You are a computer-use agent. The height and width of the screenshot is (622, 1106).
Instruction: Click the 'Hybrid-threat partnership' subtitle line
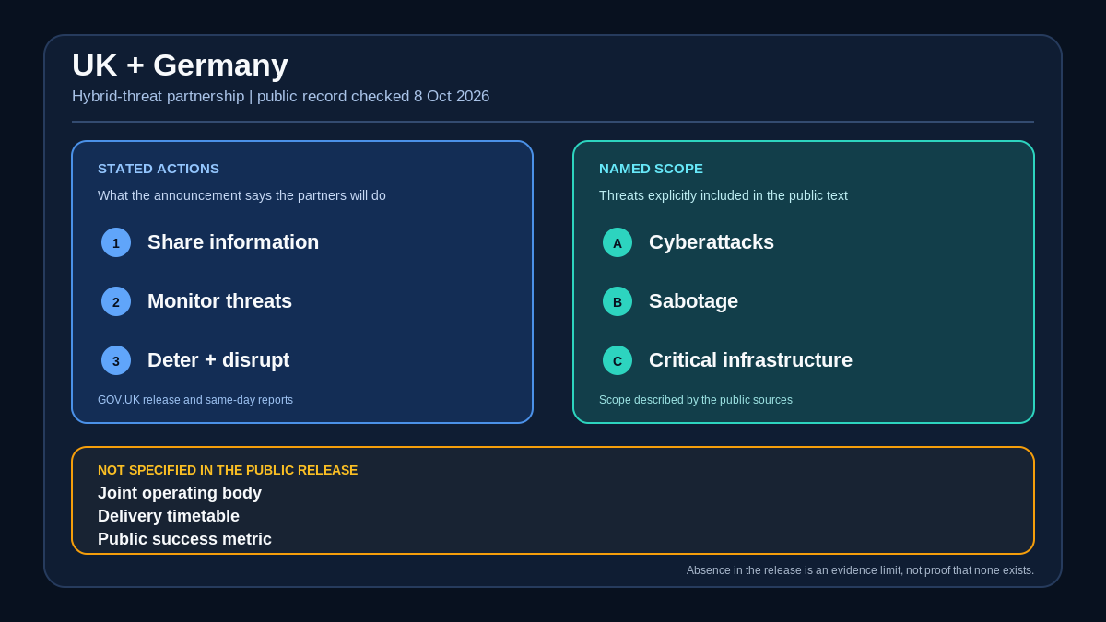[x=281, y=97]
